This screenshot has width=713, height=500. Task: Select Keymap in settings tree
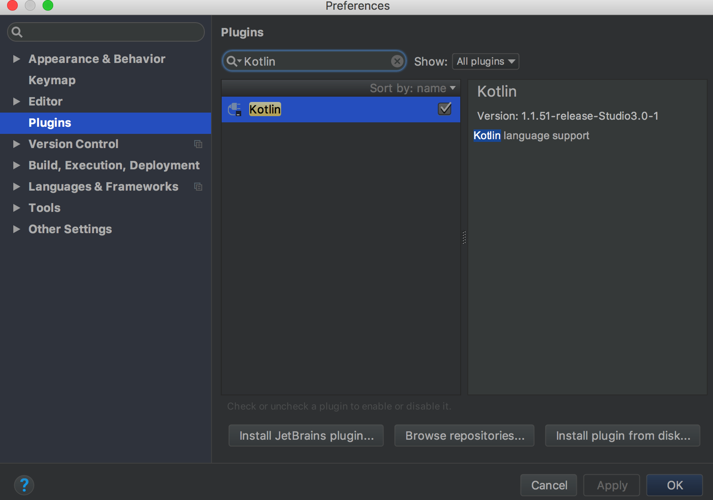pos(52,80)
